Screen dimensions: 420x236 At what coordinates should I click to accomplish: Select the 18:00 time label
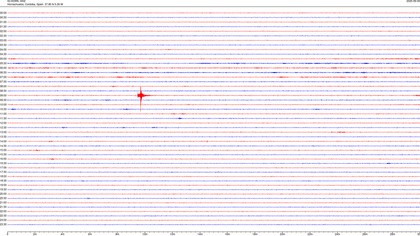pyautogui.click(x=3, y=176)
